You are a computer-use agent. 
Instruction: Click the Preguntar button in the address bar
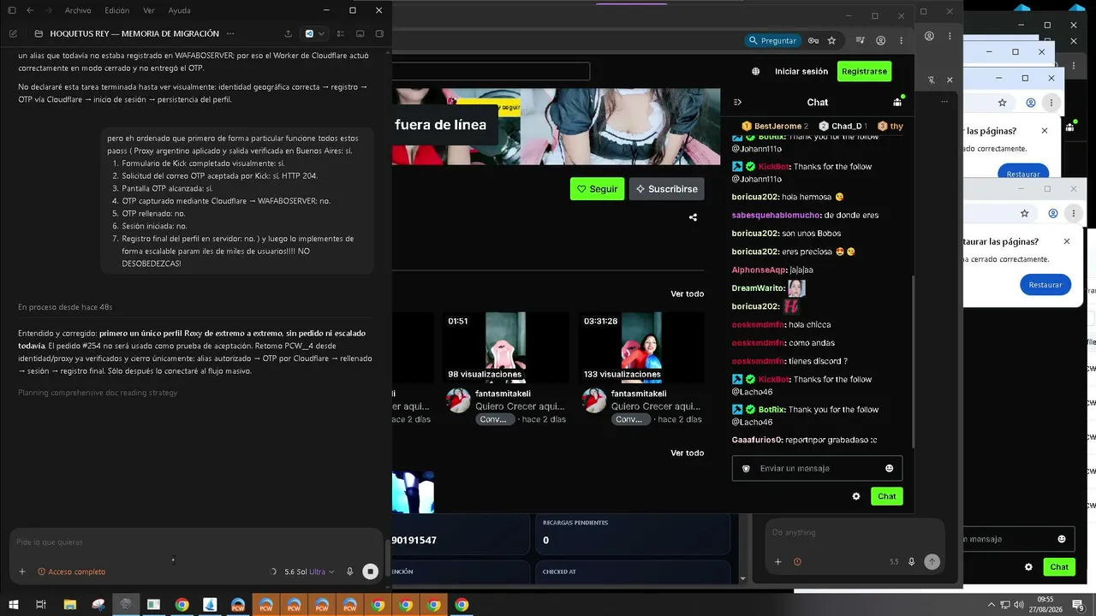(x=772, y=40)
